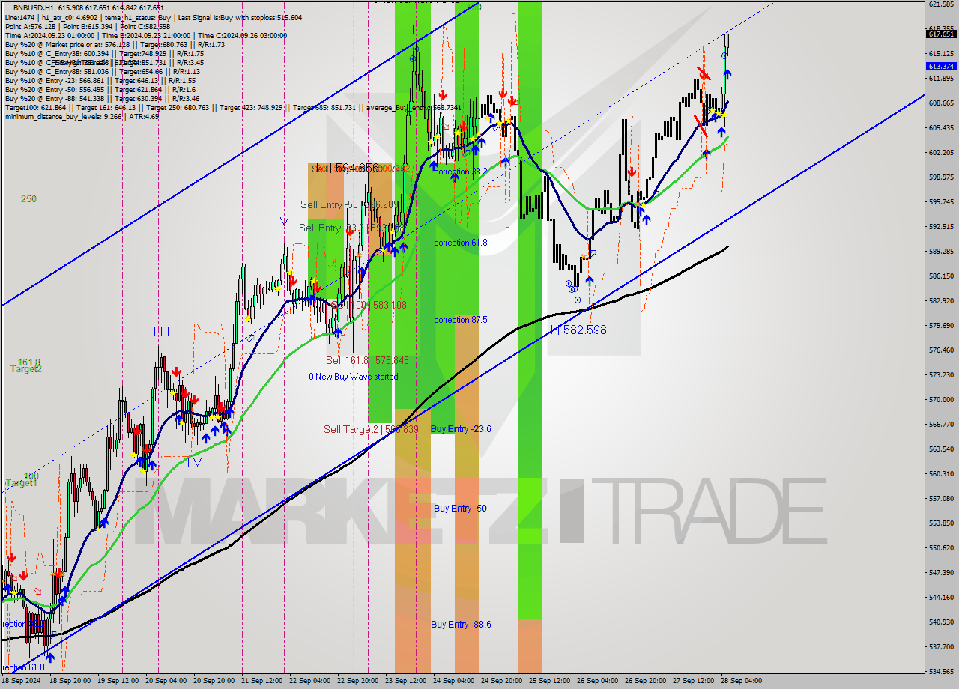Click the 'Buy %20 @ Market price' header line
Viewport: 959px width, 689px height.
(x=114, y=44)
